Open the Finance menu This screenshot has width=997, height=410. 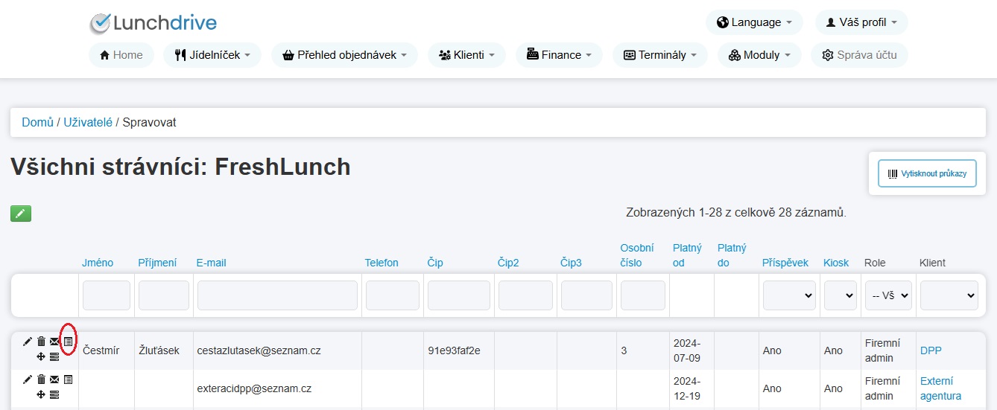click(559, 55)
